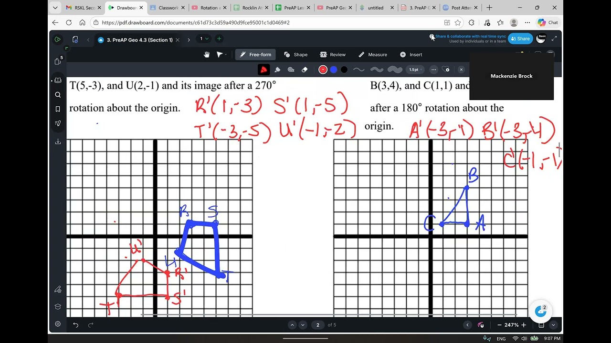Viewport: 611px width, 343px height.
Task: Open Share & collaborate real time sync link
Action: [470, 36]
